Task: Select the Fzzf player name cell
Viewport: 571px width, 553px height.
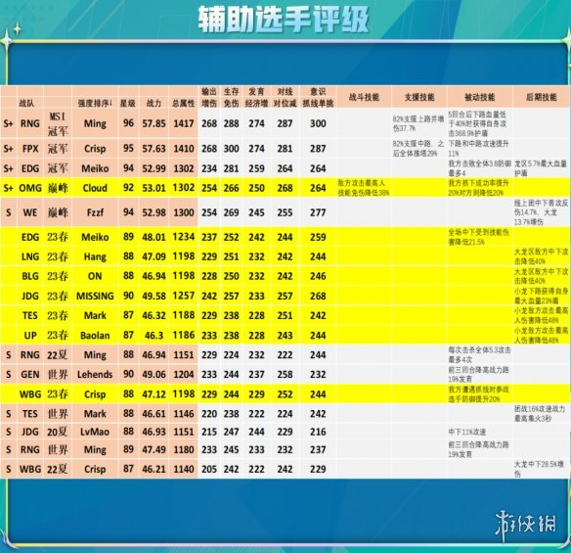Action: pos(95,212)
